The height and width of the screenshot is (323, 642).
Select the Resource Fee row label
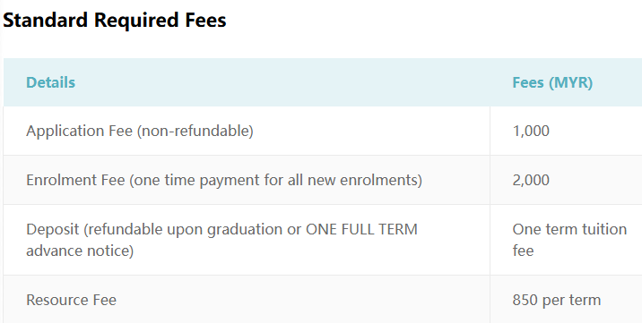tap(71, 300)
